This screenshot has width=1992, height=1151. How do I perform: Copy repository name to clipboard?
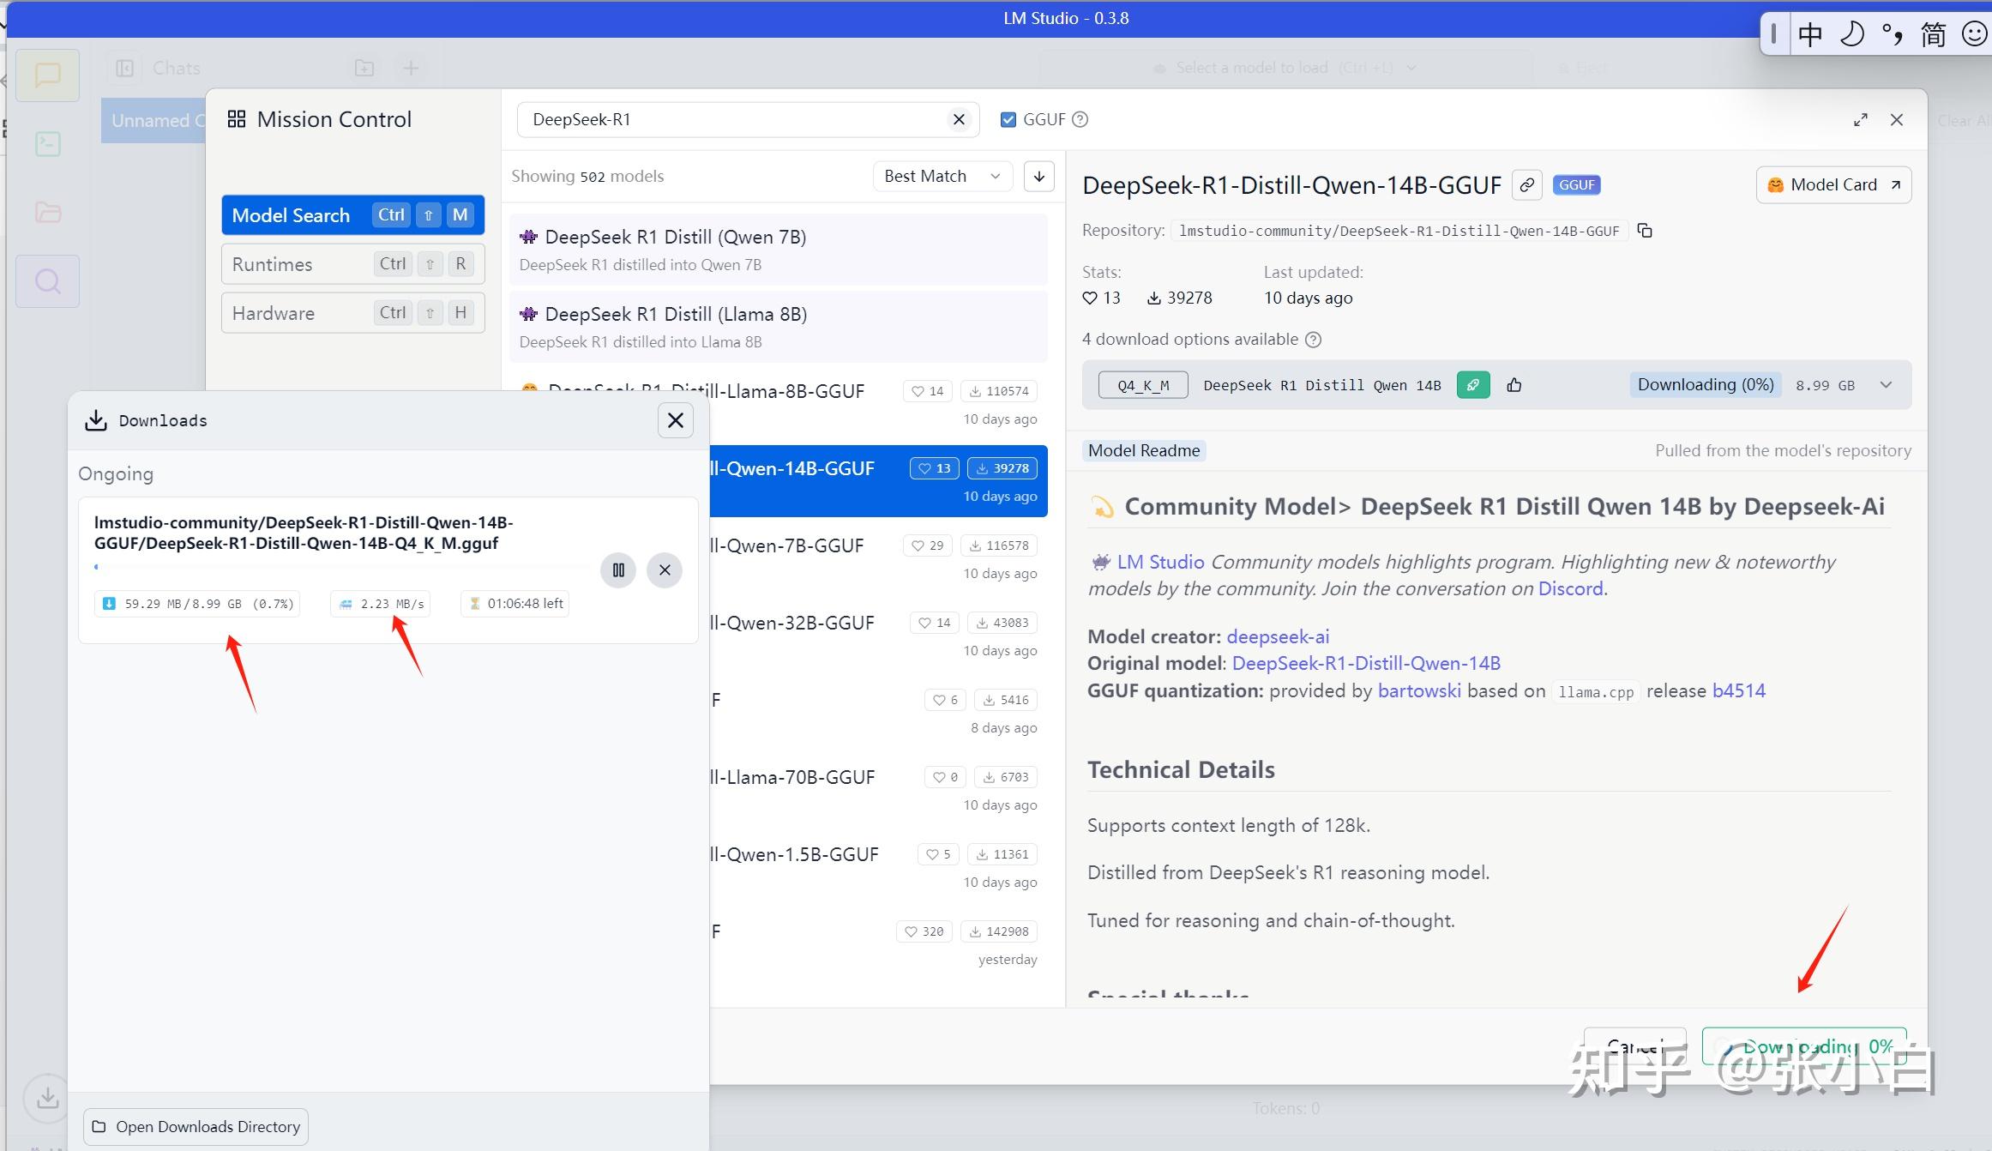pos(1645,231)
